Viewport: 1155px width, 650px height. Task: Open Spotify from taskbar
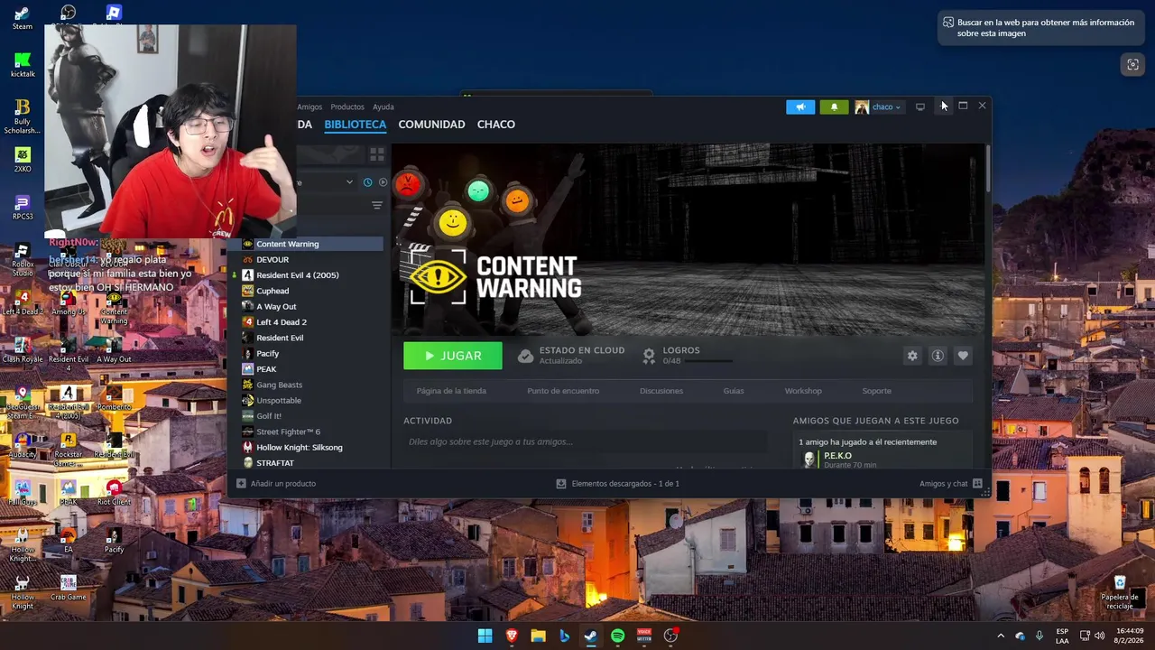617,636
